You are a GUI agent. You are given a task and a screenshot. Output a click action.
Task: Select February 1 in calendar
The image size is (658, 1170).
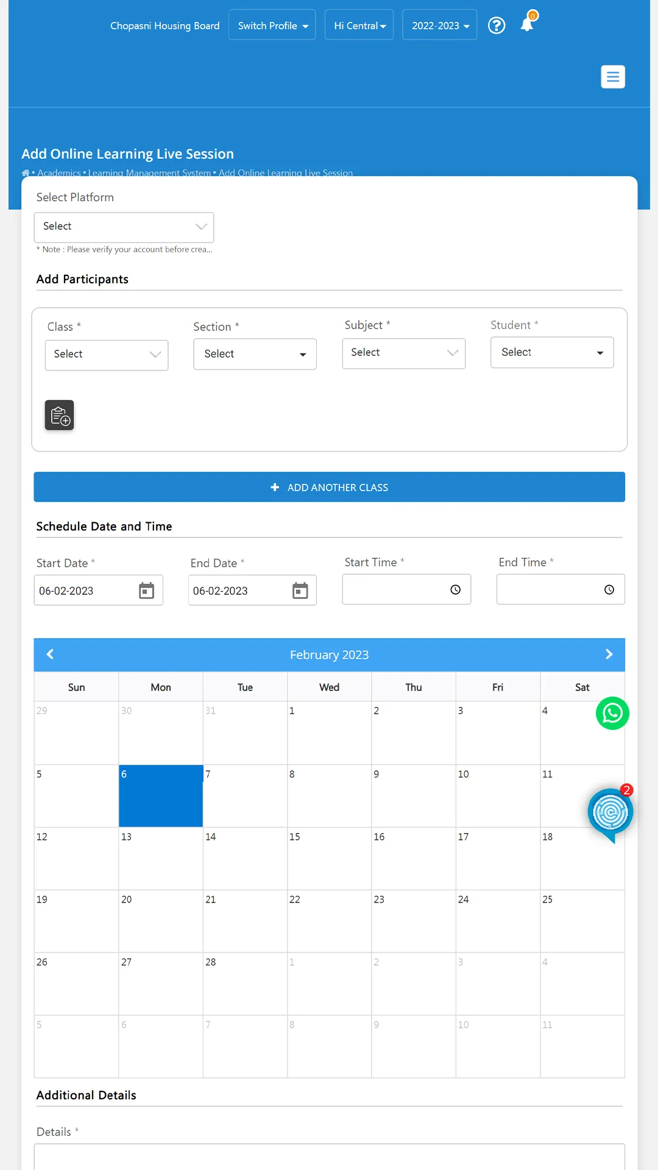click(x=329, y=733)
